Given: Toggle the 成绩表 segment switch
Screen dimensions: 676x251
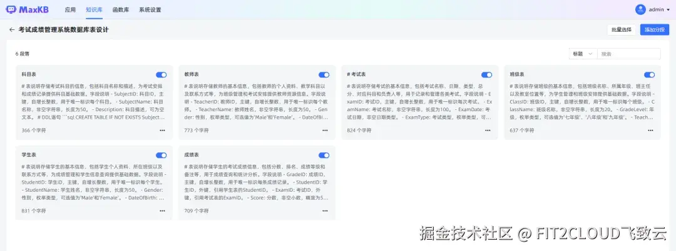Looking at the screenshot, I should [324, 155].
